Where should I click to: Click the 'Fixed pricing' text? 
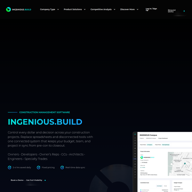pos(48,167)
